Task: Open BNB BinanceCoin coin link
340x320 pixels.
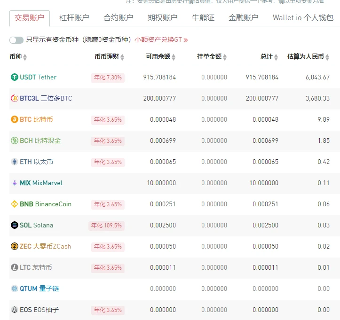Action: point(46,204)
